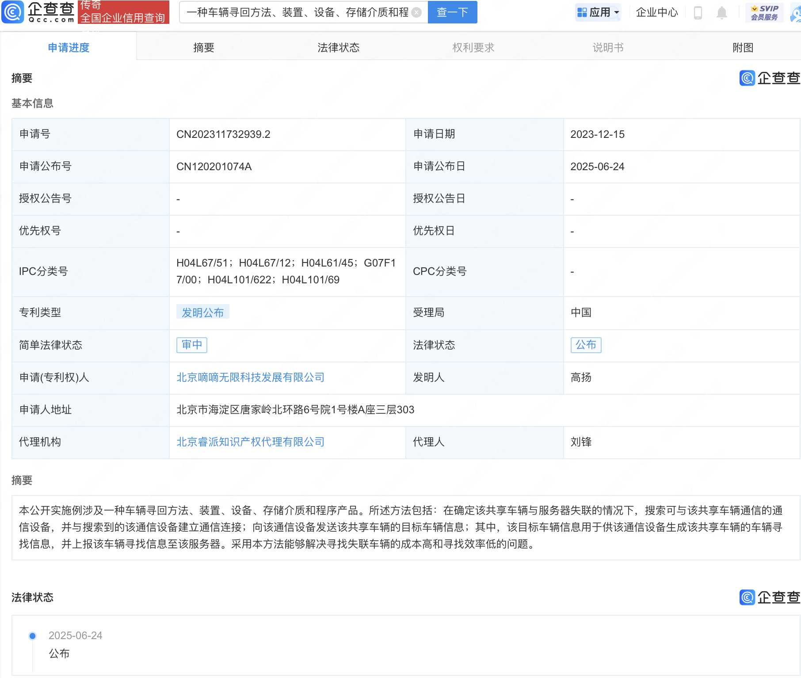801x678 pixels.
Task: Click the CPC分类号 label cell
Action: coord(484,271)
